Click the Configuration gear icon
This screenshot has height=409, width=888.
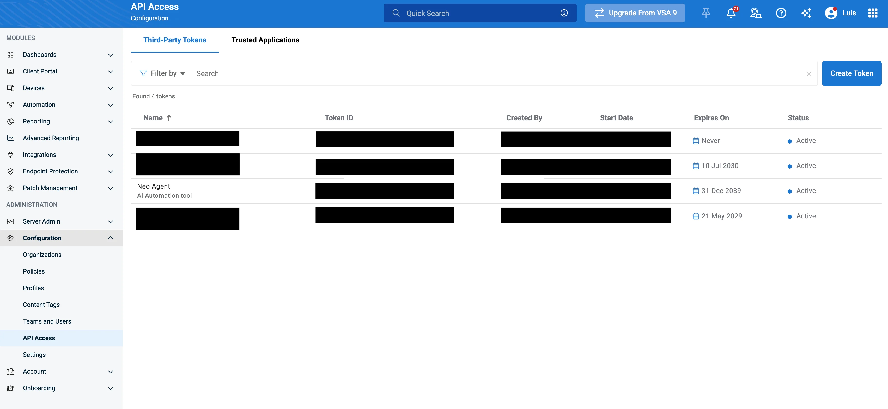(10, 238)
